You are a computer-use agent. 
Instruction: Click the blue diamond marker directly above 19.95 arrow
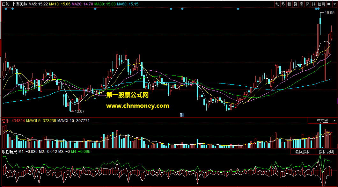(x=318, y=9)
